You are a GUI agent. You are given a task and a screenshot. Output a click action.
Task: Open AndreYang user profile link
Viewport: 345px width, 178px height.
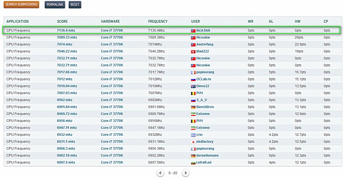[x=205, y=44]
